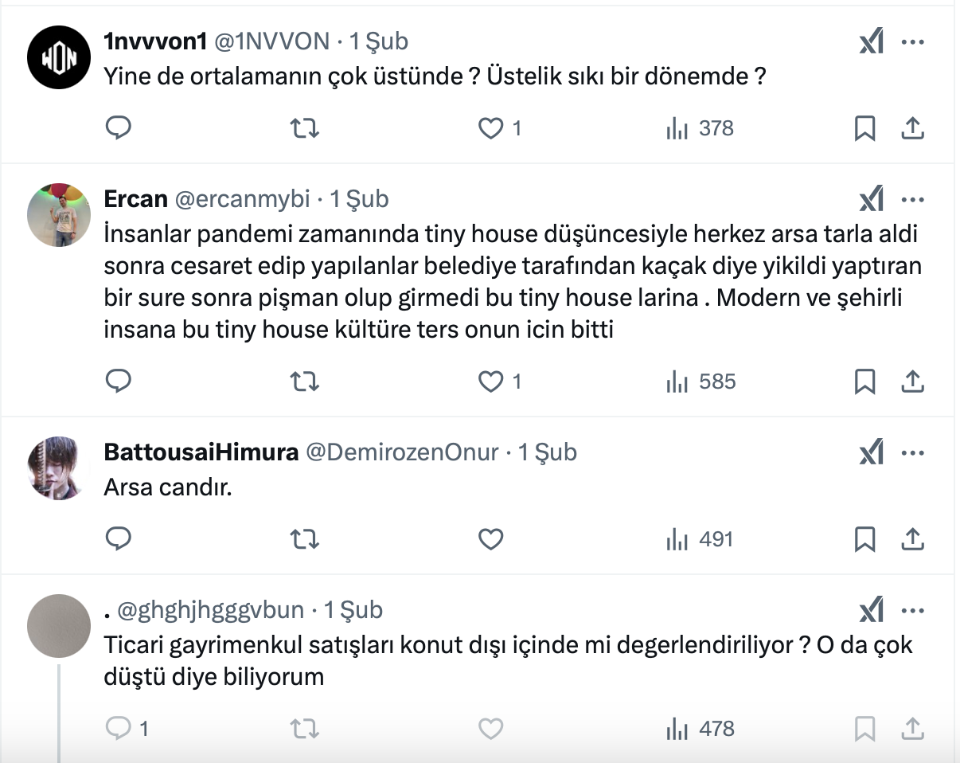Like the 1nvvvon1 tweet
960x763 pixels.
(x=490, y=128)
